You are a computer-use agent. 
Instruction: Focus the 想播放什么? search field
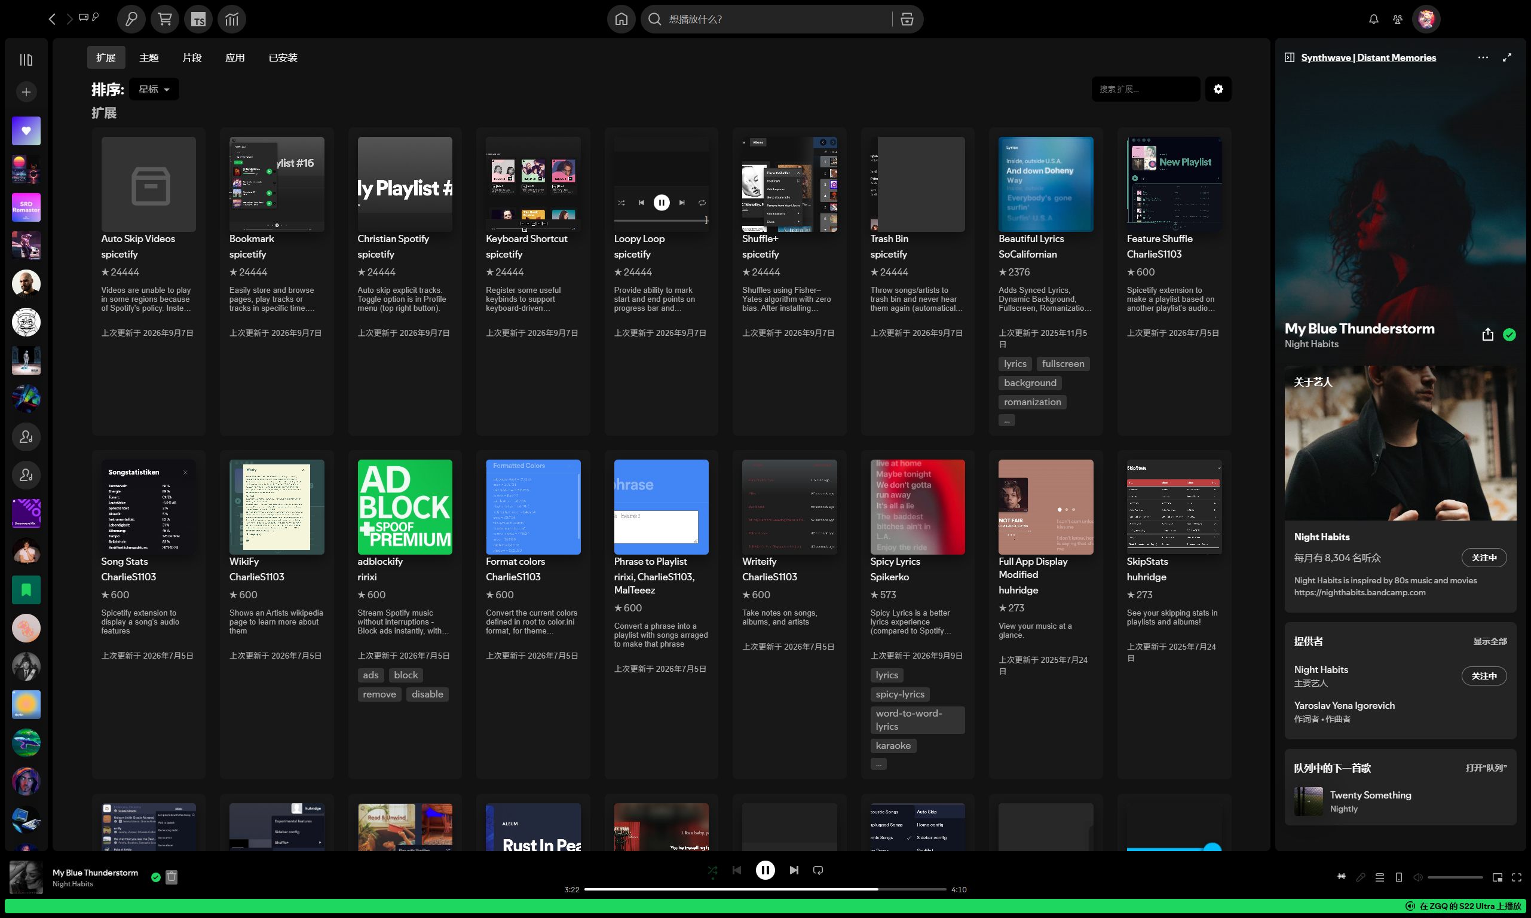[778, 19]
